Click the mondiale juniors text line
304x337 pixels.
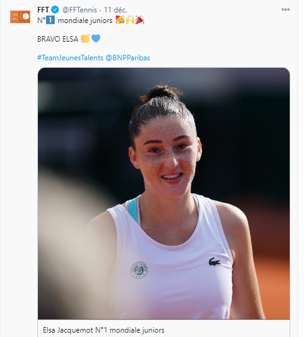tap(85, 21)
